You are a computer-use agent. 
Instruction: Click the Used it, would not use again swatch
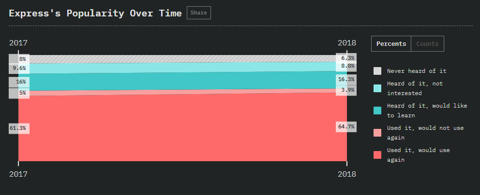tap(377, 133)
